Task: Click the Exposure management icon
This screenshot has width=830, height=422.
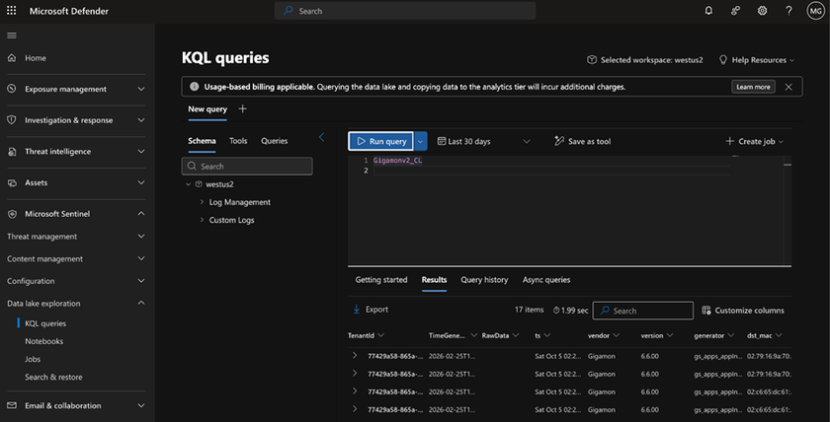Action: click(12, 89)
